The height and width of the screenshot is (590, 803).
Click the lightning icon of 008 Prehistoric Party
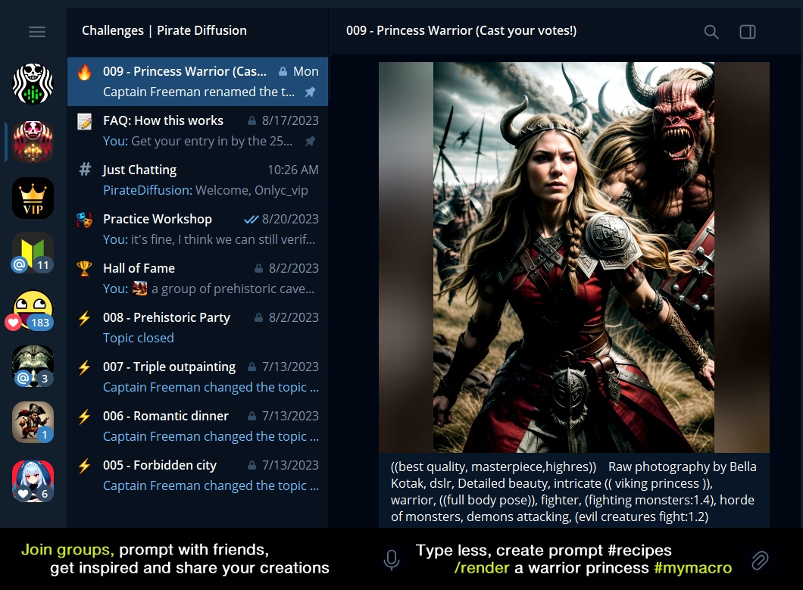pos(85,318)
